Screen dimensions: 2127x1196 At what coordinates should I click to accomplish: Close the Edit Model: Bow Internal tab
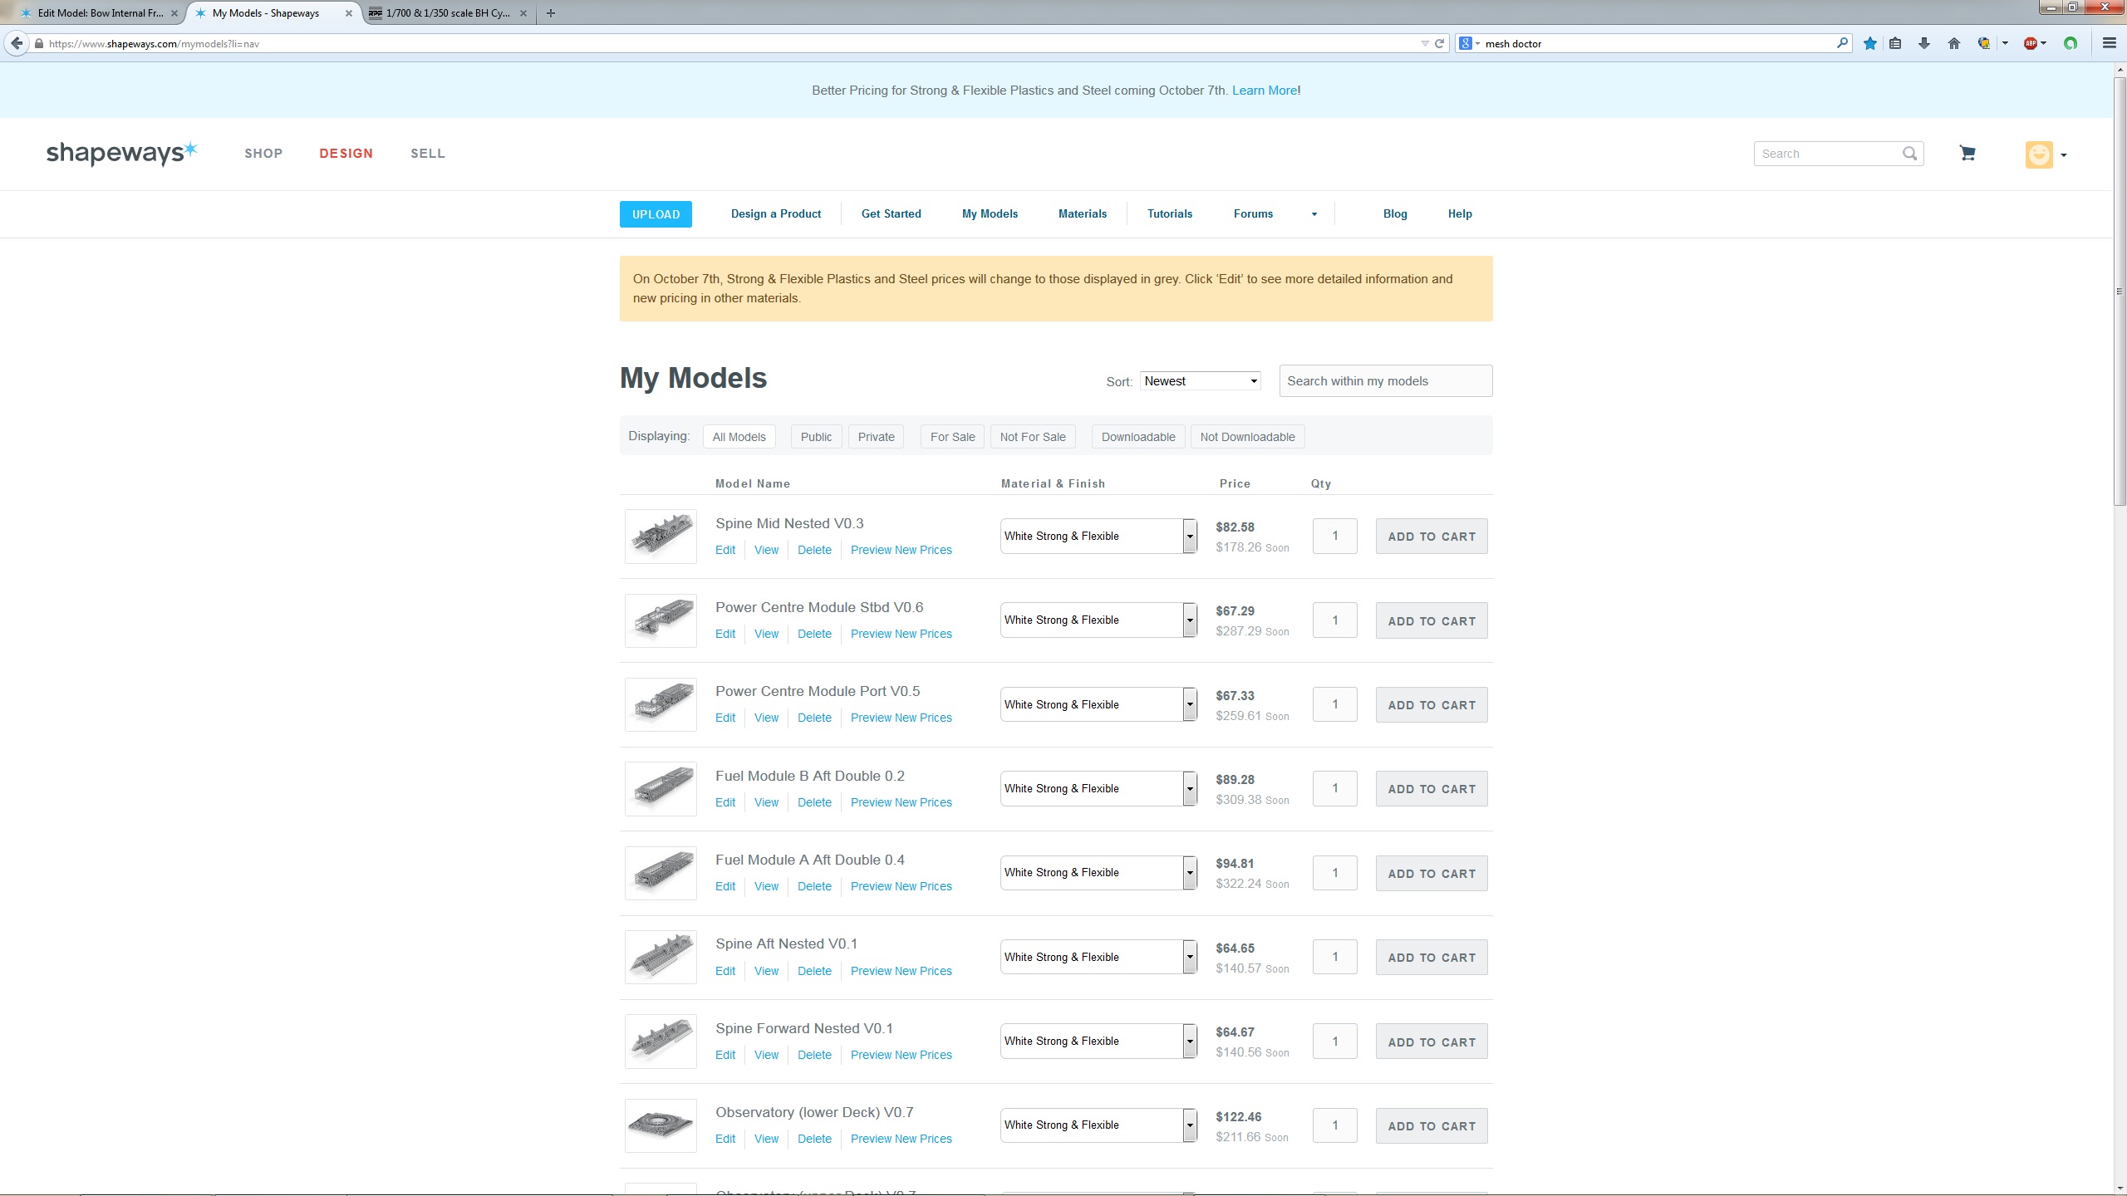174,13
